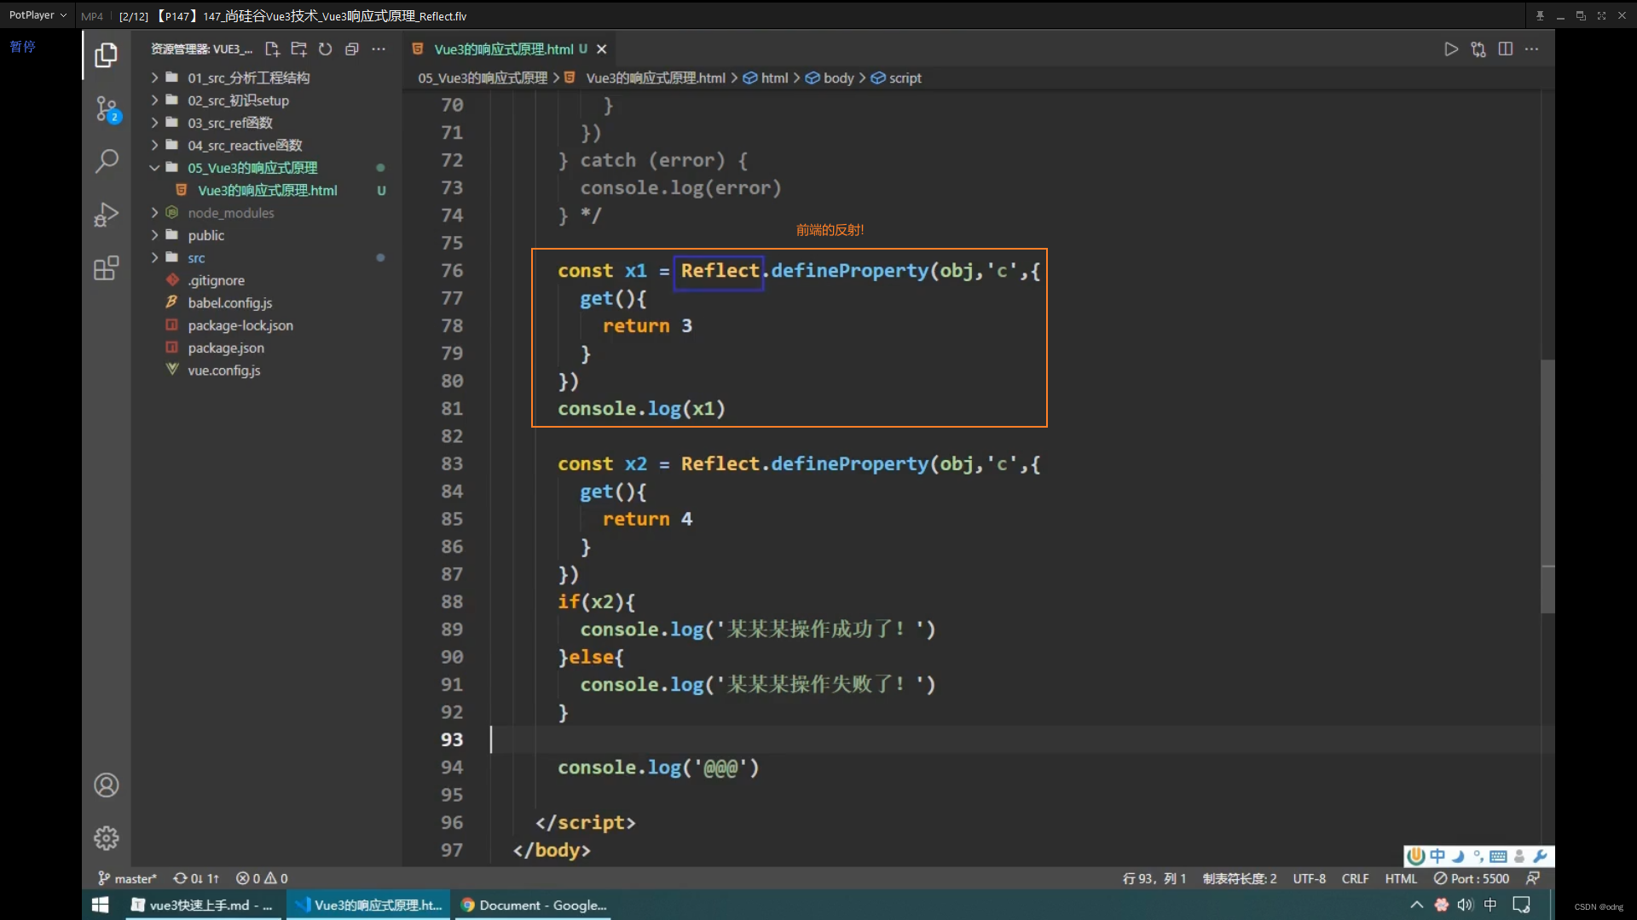Open the Windows Start button
Screen dimensions: 1637x920
[x=100, y=906]
